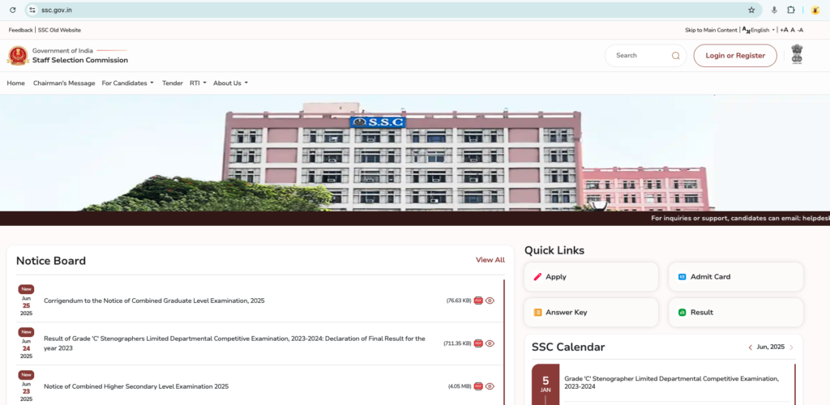The width and height of the screenshot is (830, 405).
Task: Click the Answer Key list icon
Action: click(x=538, y=313)
